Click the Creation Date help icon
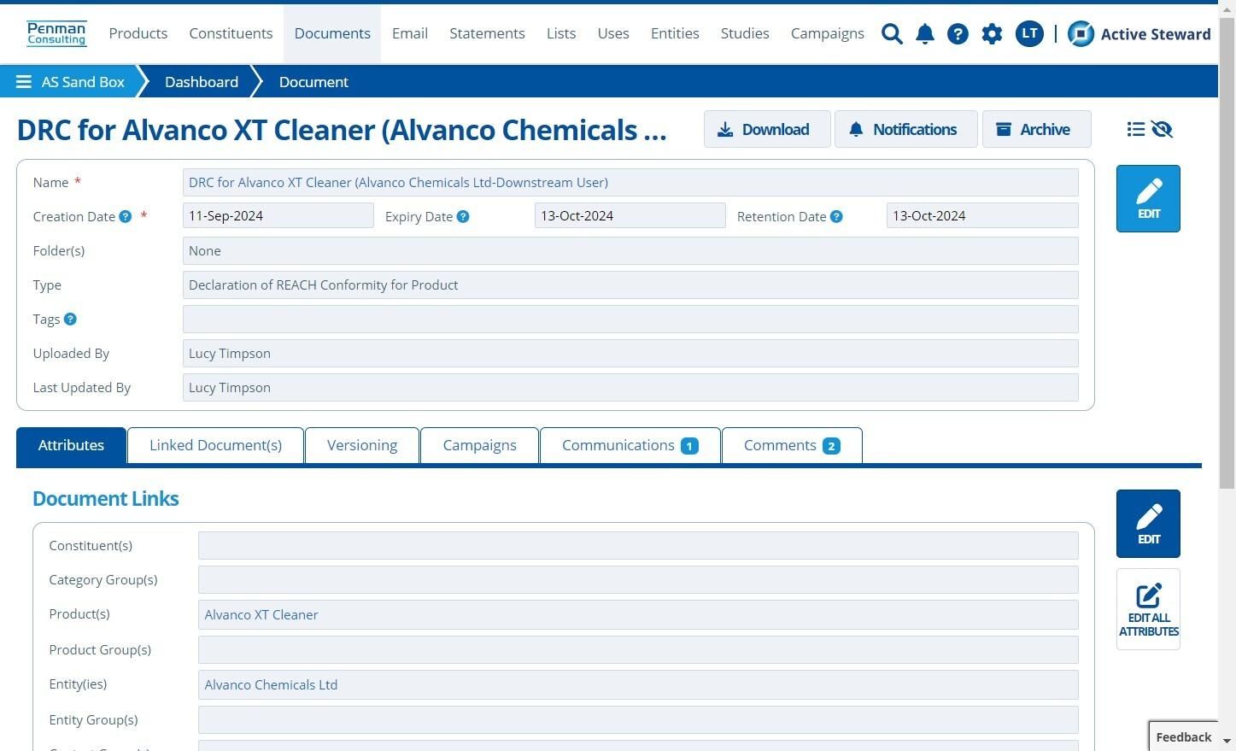The height and width of the screenshot is (751, 1236). coord(126,216)
